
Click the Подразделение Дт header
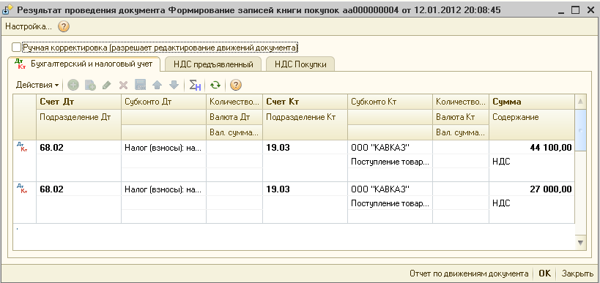[x=78, y=117]
